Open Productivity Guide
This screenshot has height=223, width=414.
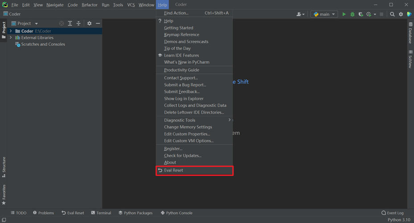point(194,70)
